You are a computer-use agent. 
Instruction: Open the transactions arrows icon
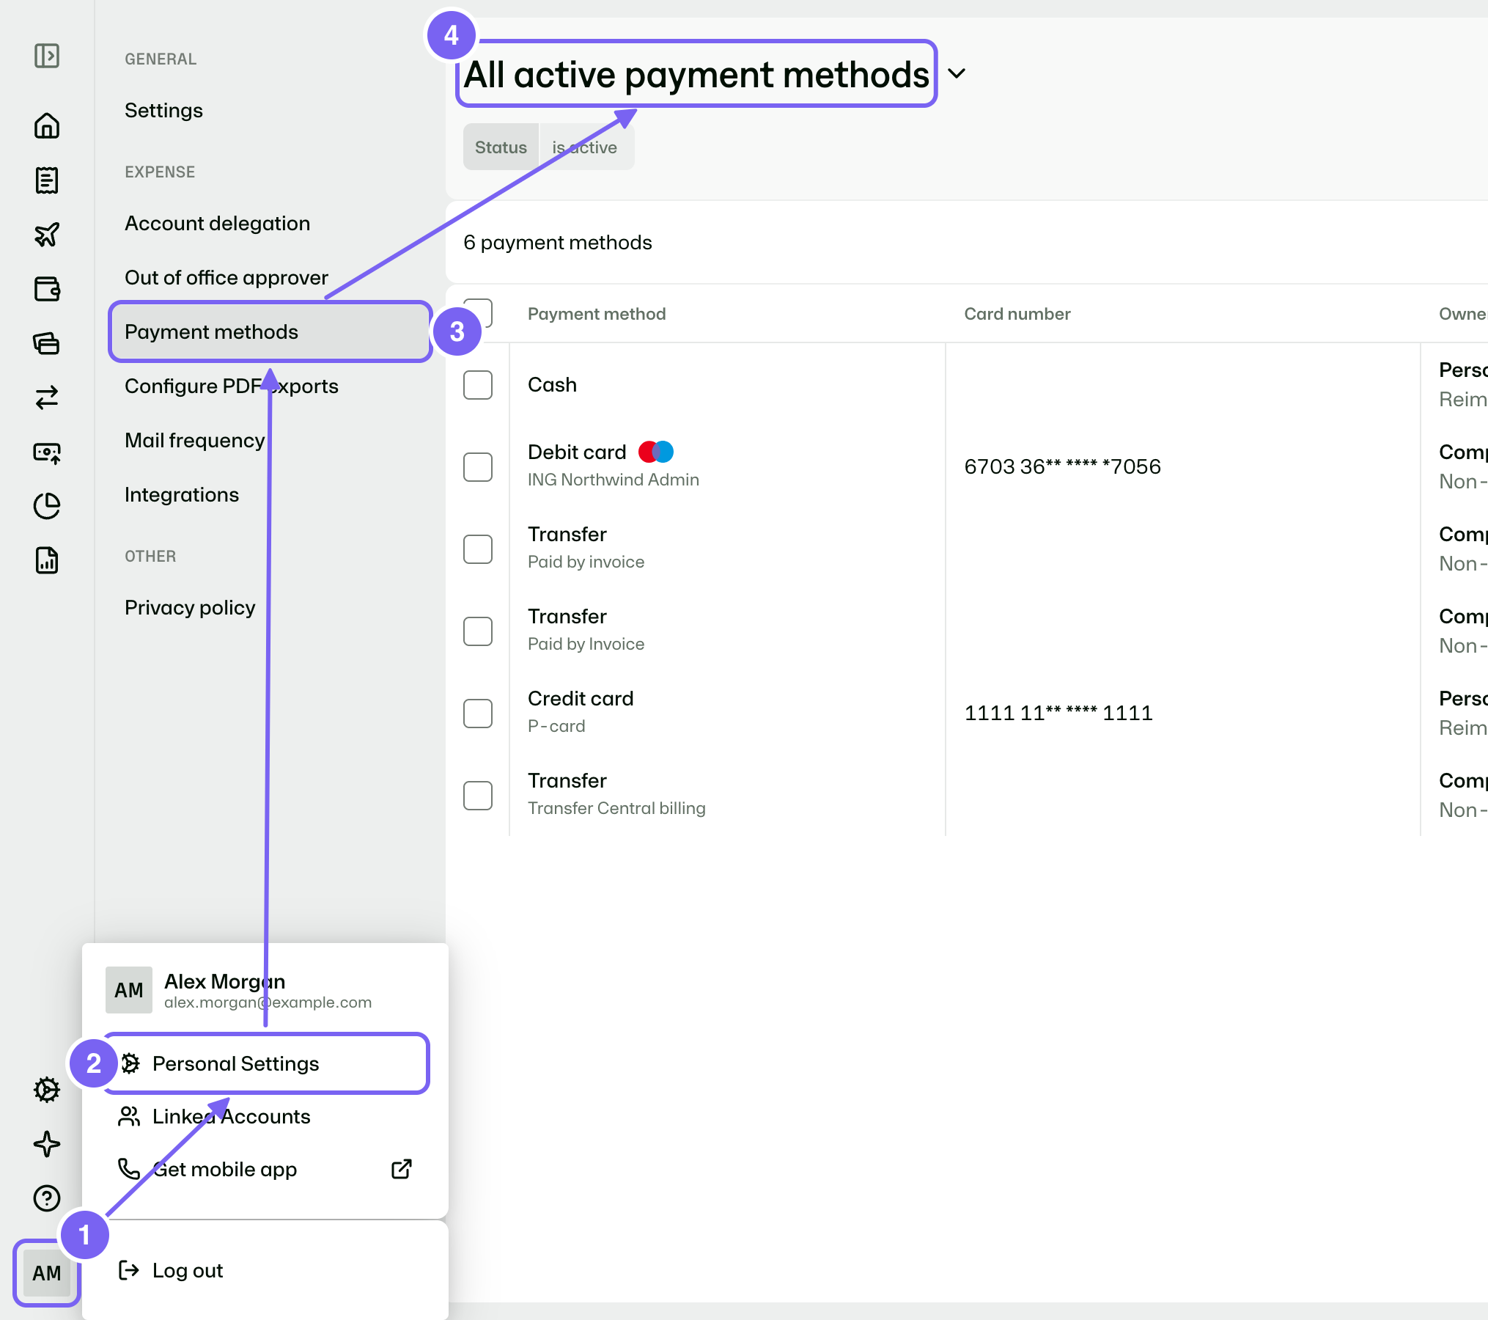47,397
